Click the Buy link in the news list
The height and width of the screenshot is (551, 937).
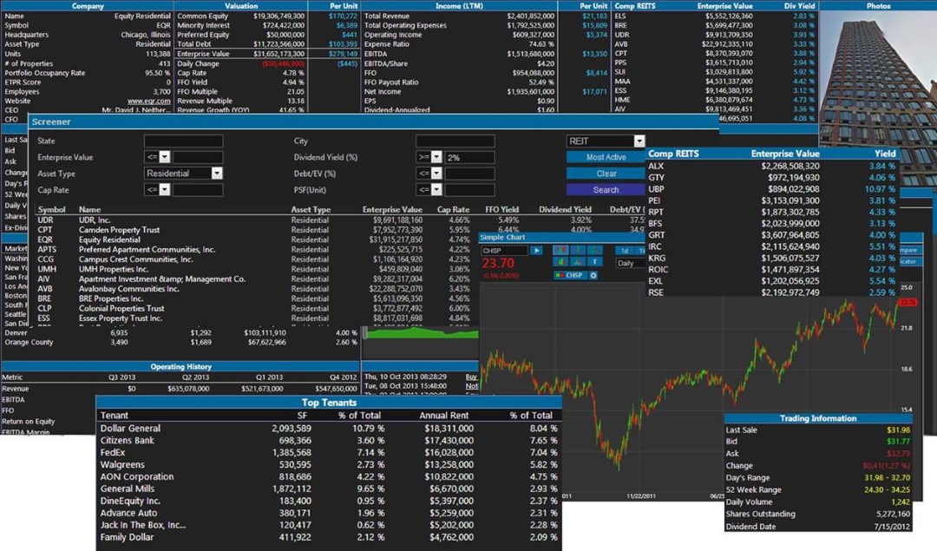pyautogui.click(x=471, y=377)
